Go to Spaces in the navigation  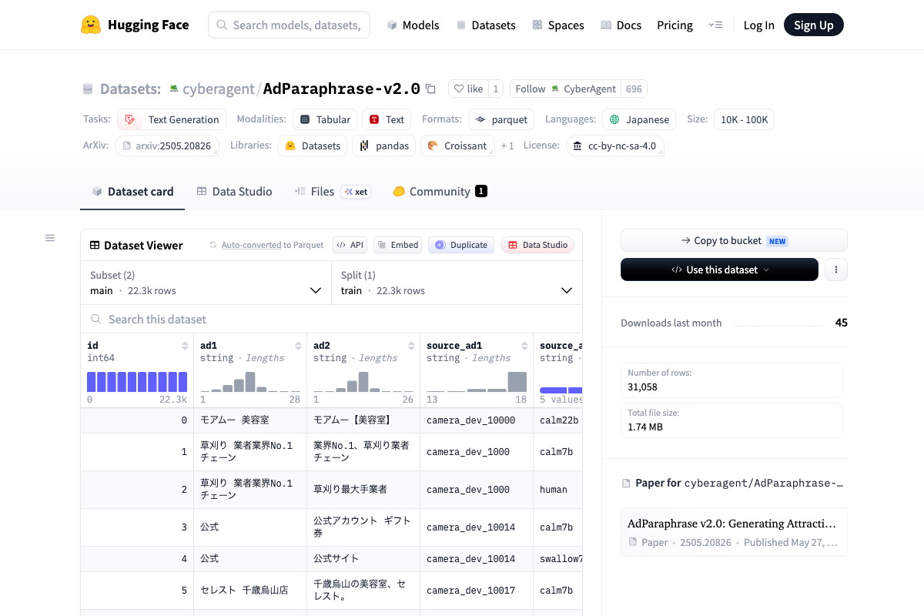(558, 25)
